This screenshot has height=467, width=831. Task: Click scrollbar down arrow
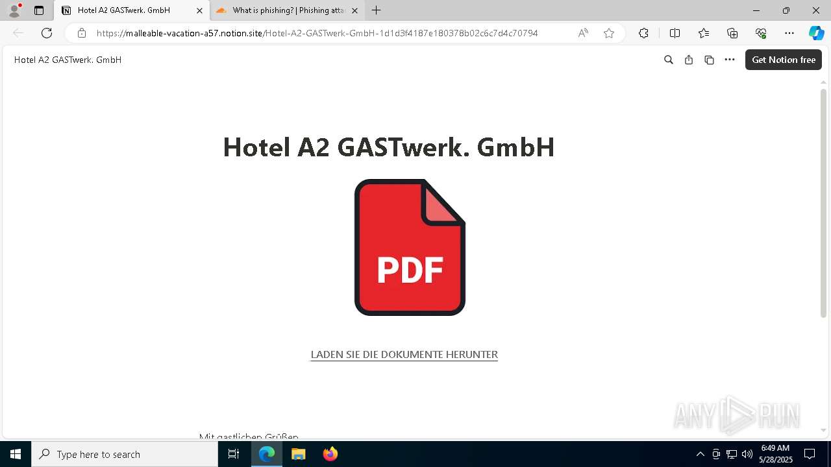point(823,430)
